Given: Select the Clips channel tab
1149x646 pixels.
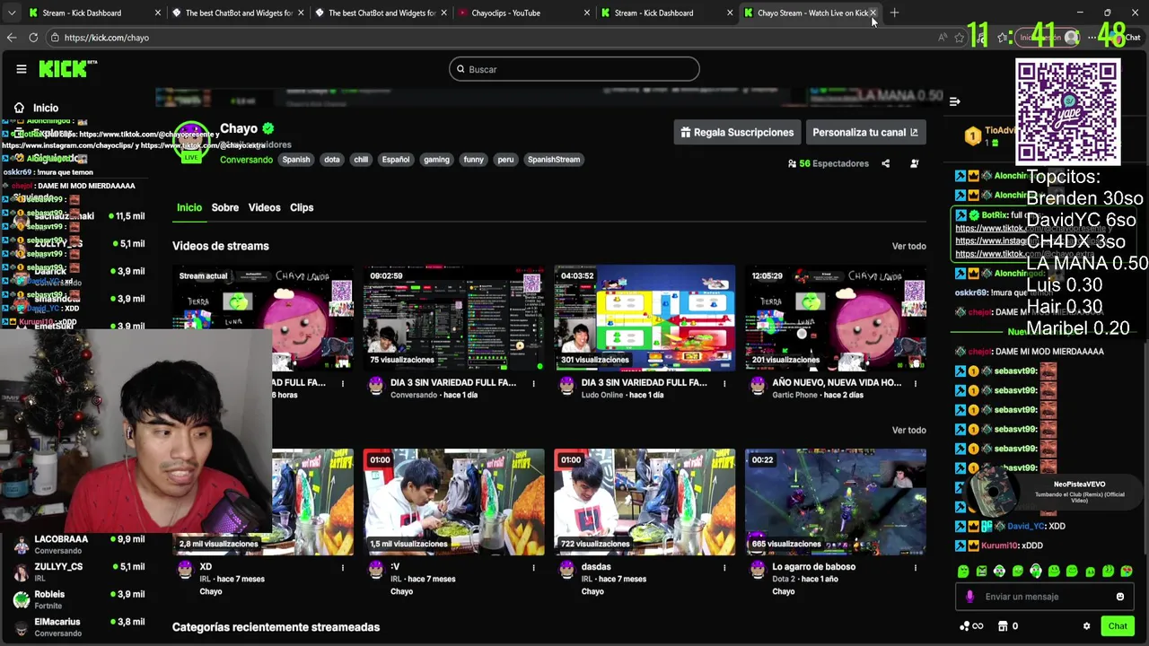Looking at the screenshot, I should click(302, 207).
